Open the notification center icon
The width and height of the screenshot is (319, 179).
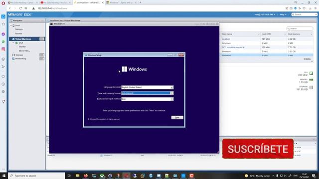(x=314, y=176)
